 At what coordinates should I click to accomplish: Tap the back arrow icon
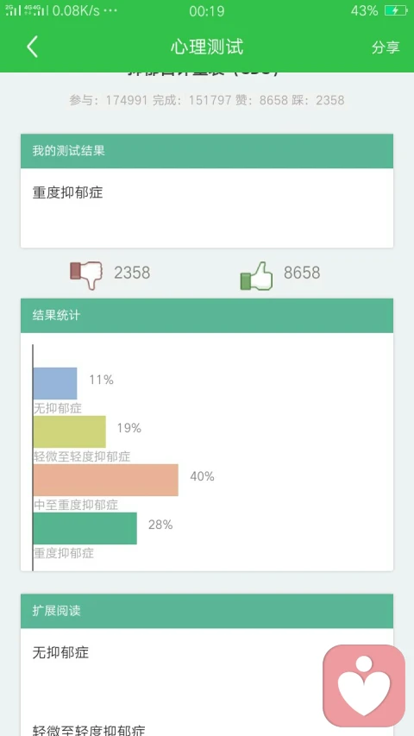(x=32, y=47)
